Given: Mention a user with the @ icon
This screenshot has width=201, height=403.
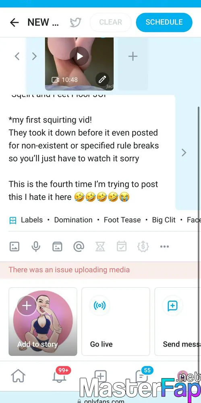Looking at the screenshot, I should (x=79, y=247).
